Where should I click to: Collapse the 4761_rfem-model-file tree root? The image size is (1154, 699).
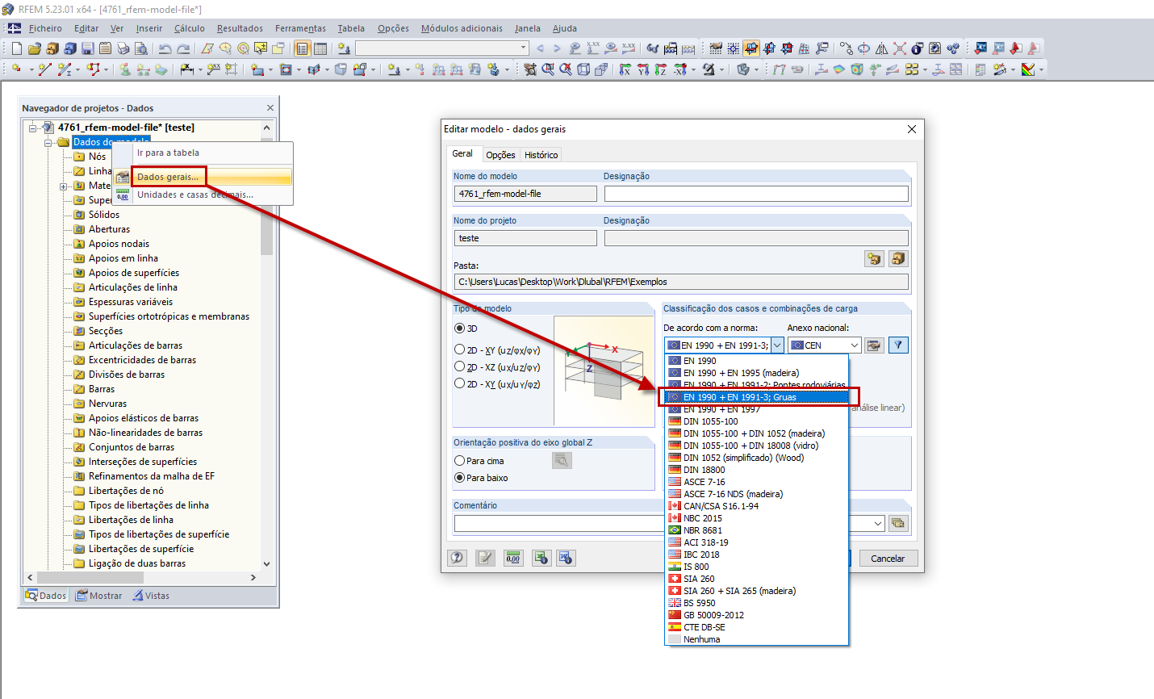tap(33, 128)
